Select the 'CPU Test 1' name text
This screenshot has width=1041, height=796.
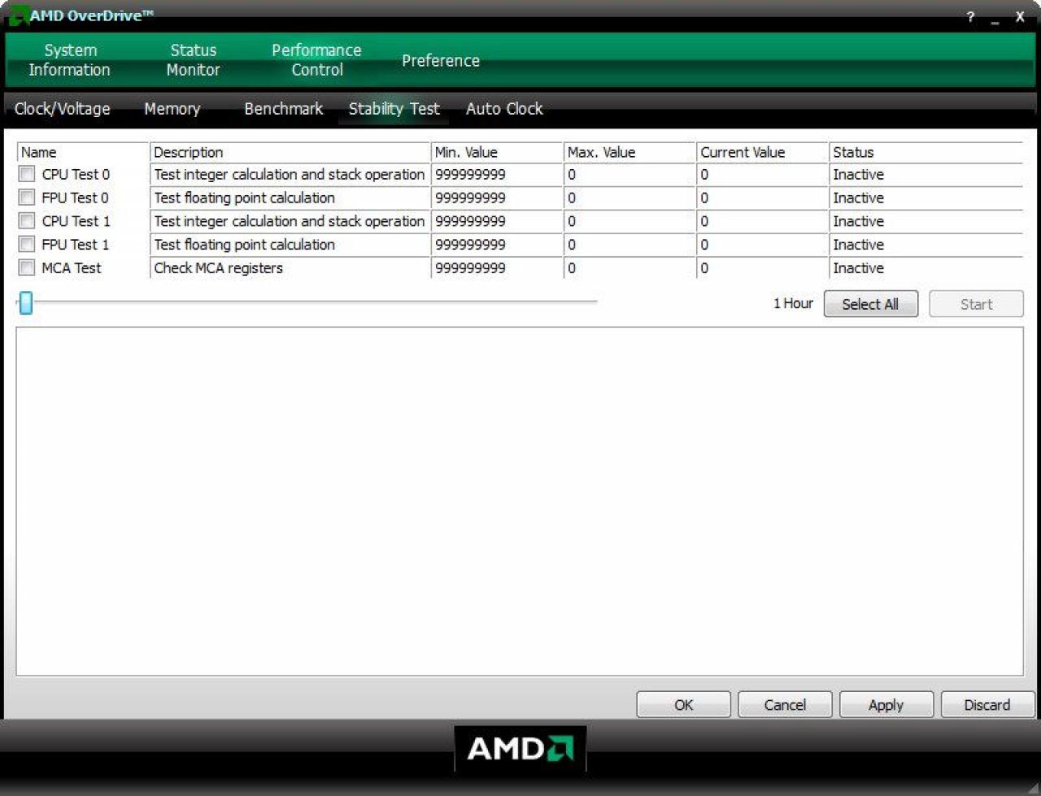[x=76, y=221]
